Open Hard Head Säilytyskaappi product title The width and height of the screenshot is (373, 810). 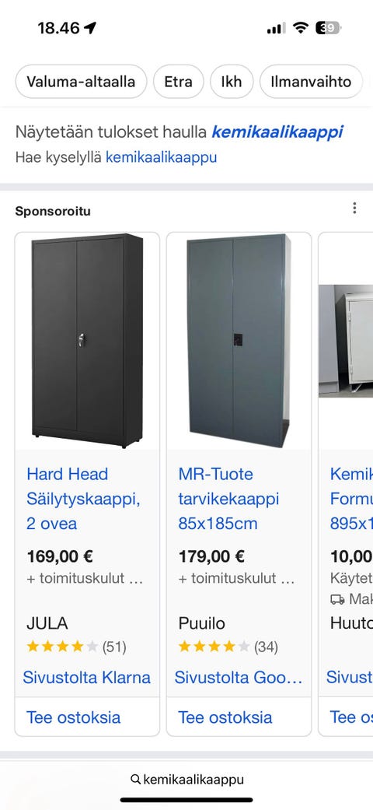pos(83,499)
